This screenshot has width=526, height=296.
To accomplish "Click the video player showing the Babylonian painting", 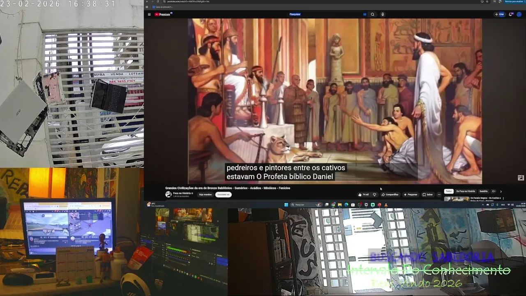I will click(x=335, y=101).
